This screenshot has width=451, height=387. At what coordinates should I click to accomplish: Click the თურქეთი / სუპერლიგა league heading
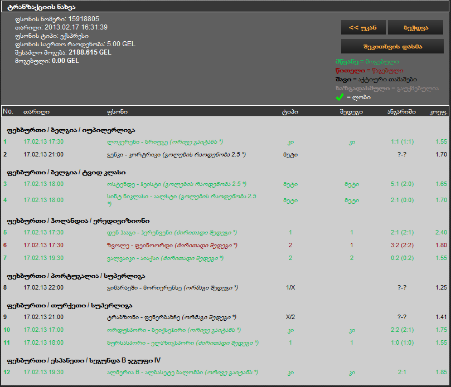pyautogui.click(x=69, y=305)
